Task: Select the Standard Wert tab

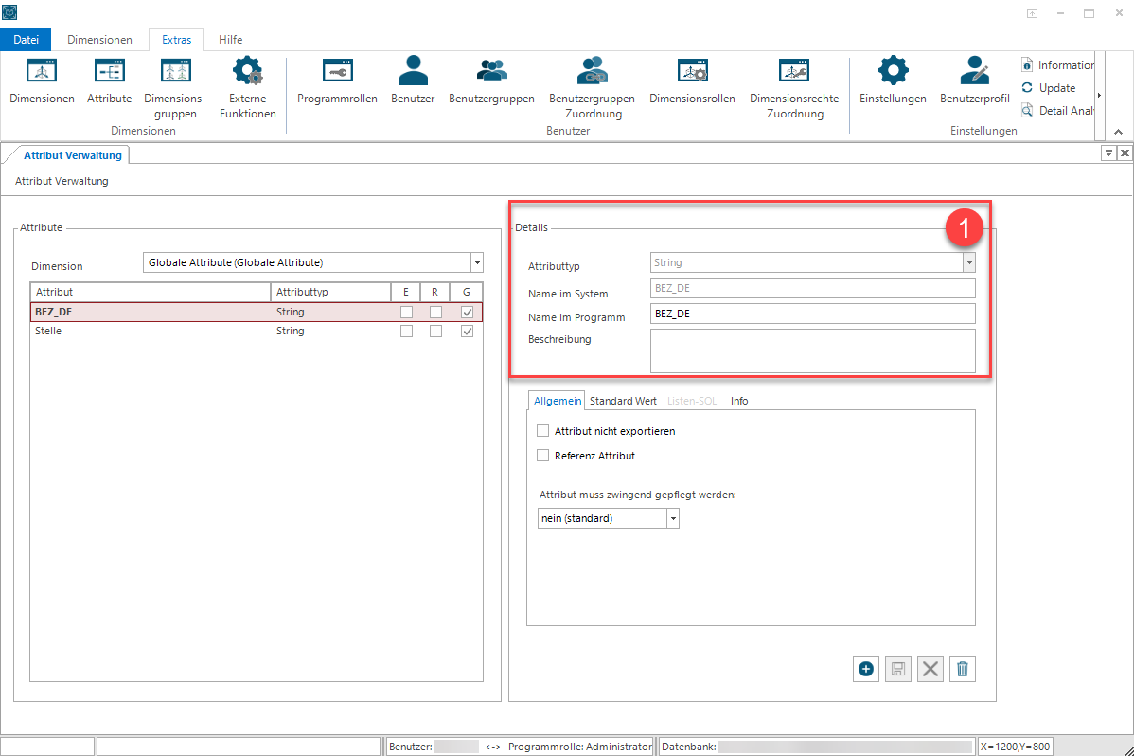Action: (x=624, y=401)
